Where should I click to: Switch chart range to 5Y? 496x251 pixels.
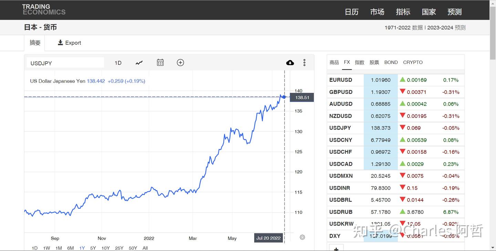(x=93, y=248)
